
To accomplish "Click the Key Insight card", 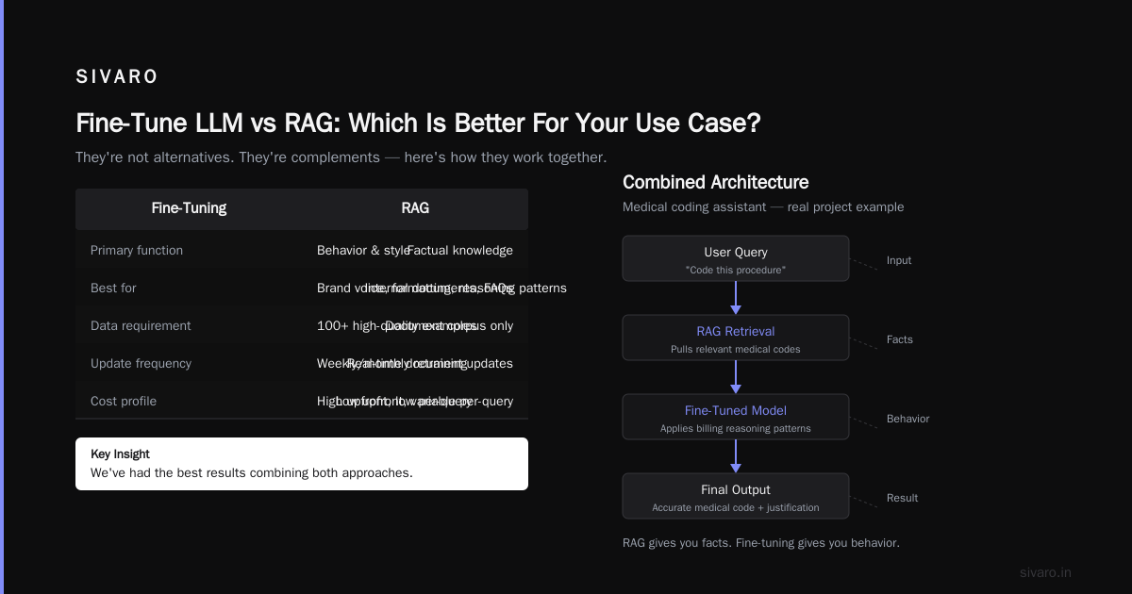I will tap(302, 464).
